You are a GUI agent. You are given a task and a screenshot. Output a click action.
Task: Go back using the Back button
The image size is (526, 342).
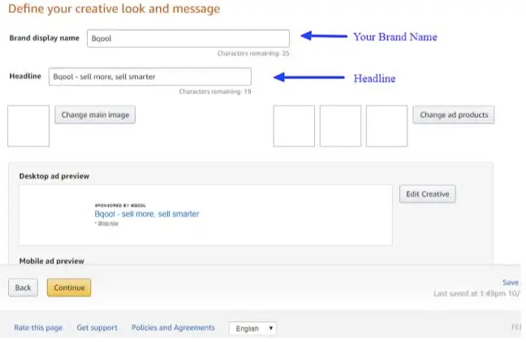click(x=24, y=288)
